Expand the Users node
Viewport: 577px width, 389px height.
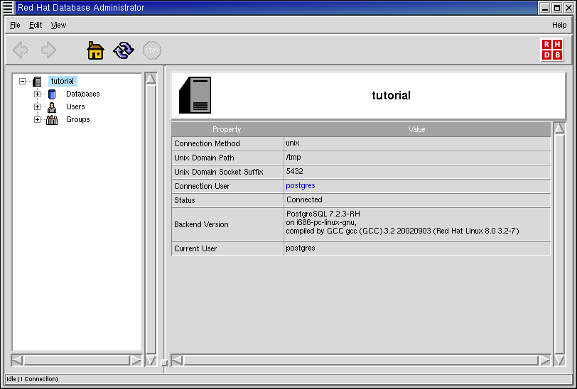point(37,107)
